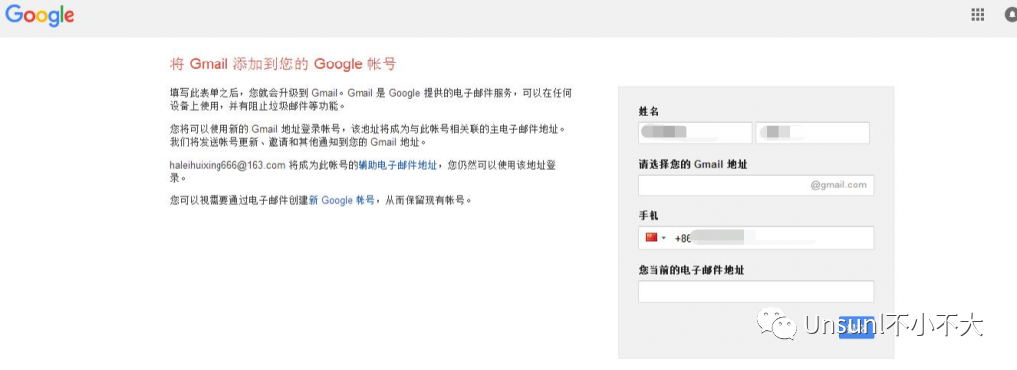The height and width of the screenshot is (370, 1017).
Task: Open the 辅助电子邮件地址 link
Action: pos(397,166)
